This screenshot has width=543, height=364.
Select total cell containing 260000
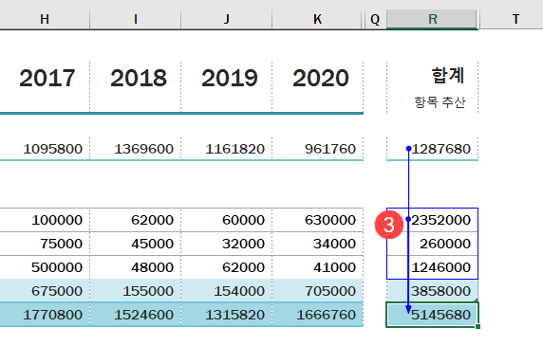432,244
